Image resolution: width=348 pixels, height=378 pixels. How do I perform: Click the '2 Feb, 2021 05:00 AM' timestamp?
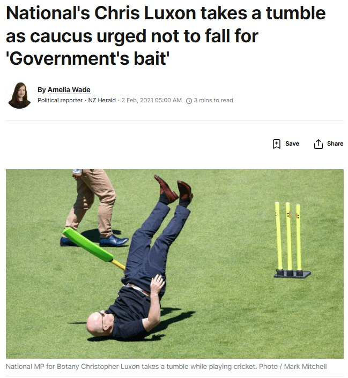coord(152,100)
